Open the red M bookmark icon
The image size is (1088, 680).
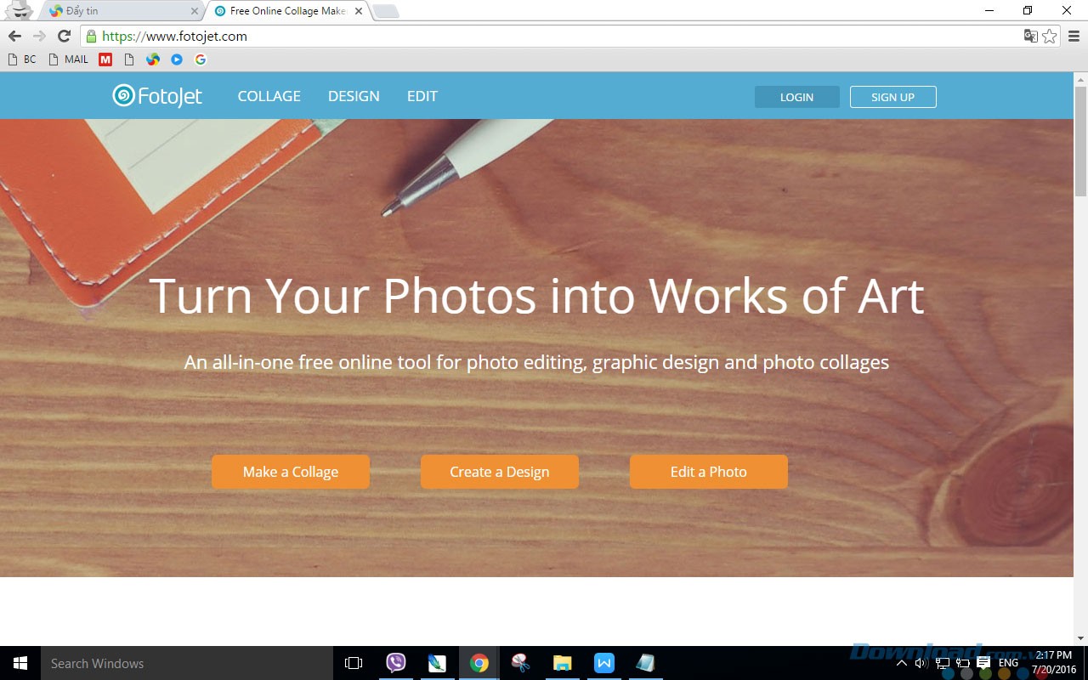point(105,59)
